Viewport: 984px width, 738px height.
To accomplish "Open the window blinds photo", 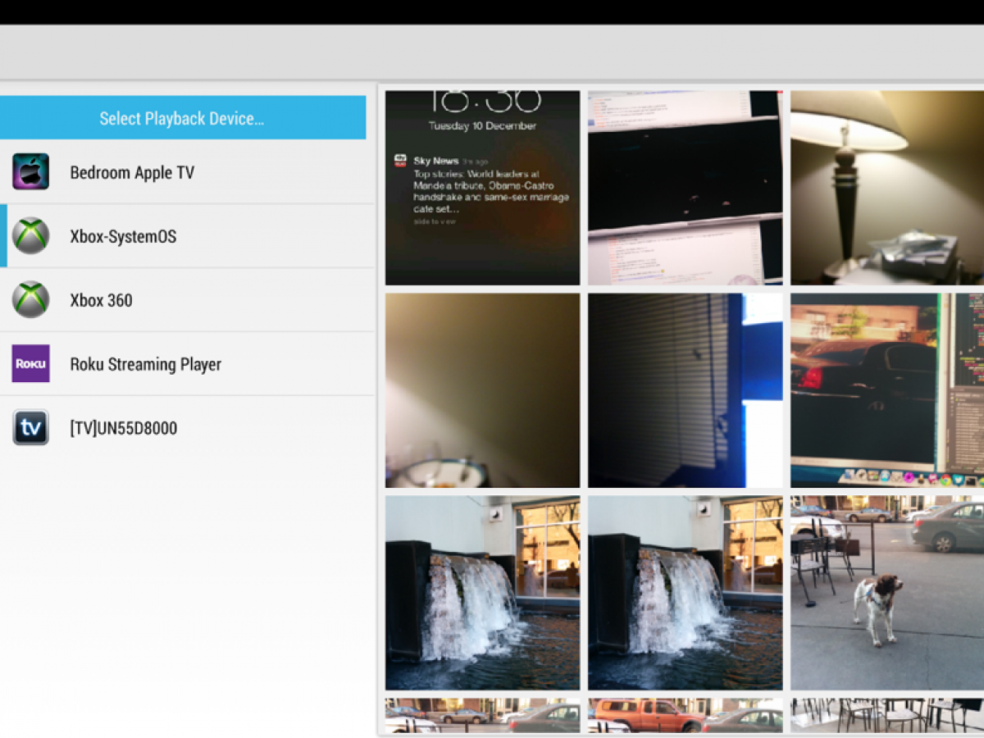I will pyautogui.click(x=685, y=390).
